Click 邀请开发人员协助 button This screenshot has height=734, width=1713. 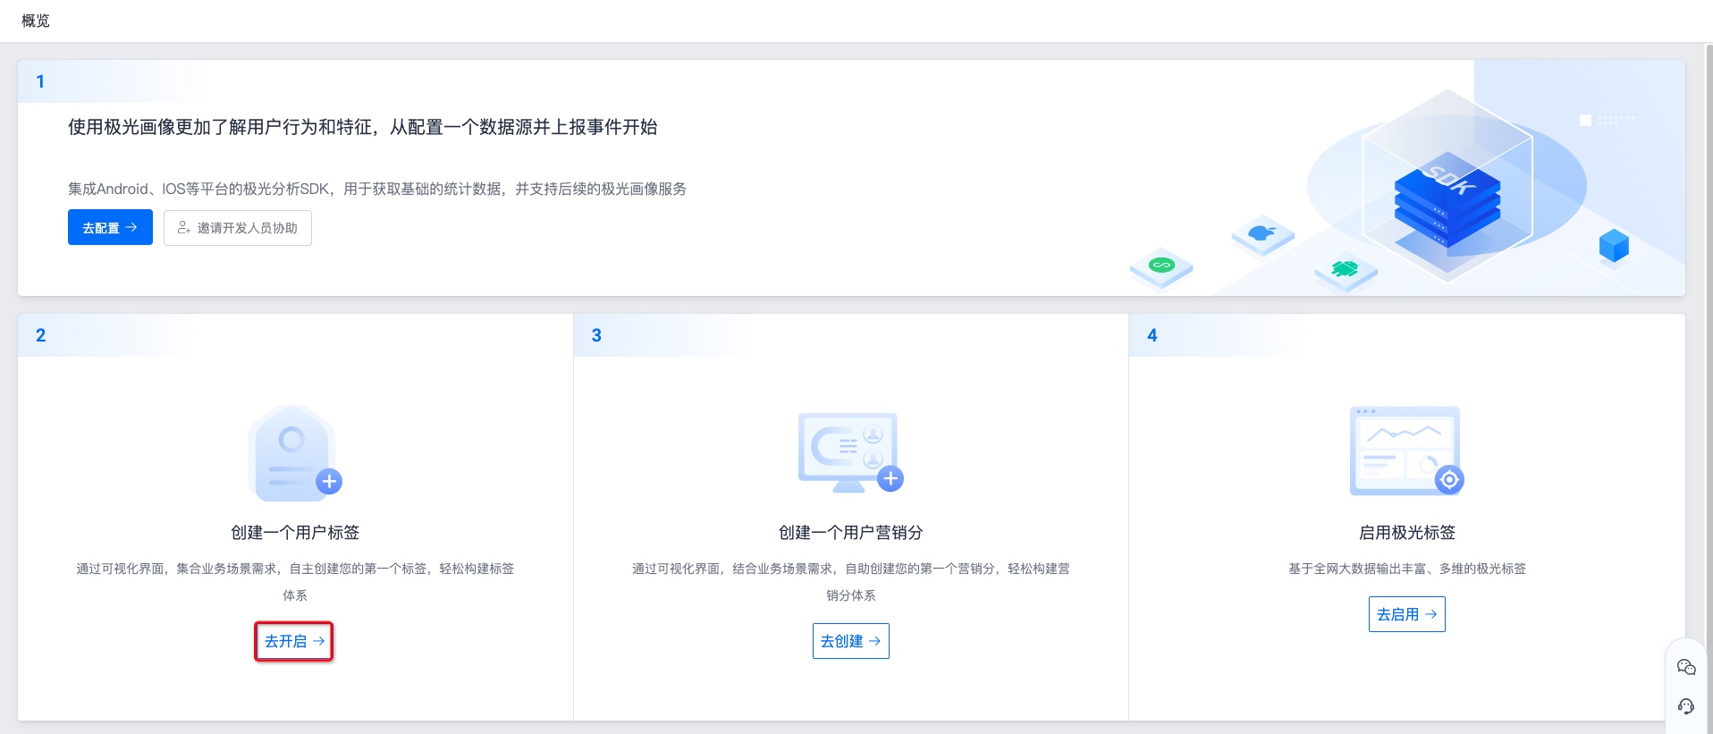pos(238,228)
